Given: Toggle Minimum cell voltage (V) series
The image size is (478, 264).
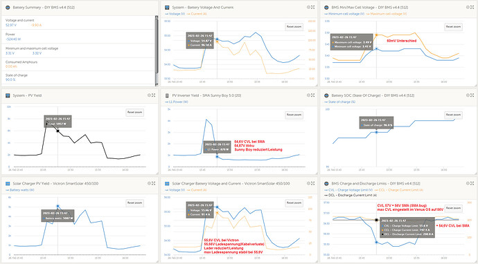Looking at the screenshot, I should pyautogui.click(x=344, y=14).
